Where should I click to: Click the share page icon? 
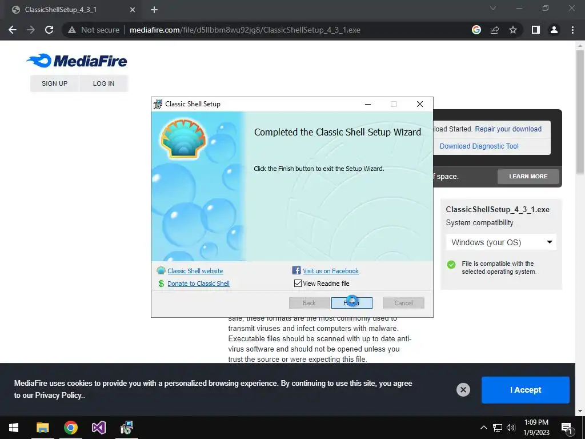[495, 30]
